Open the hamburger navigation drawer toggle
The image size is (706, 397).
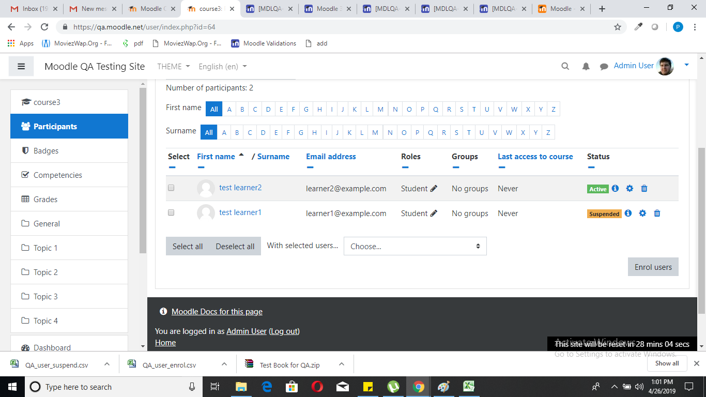coord(21,66)
